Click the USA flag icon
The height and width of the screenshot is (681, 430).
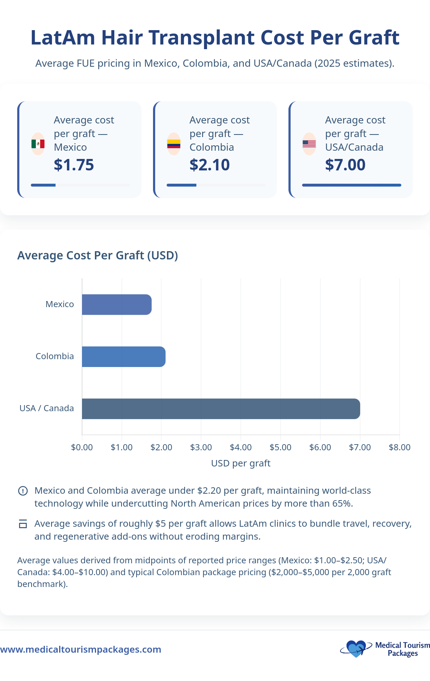pyautogui.click(x=309, y=144)
